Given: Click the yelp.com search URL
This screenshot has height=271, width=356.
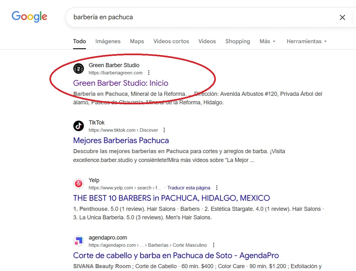Looking at the screenshot, I should pos(125,187).
